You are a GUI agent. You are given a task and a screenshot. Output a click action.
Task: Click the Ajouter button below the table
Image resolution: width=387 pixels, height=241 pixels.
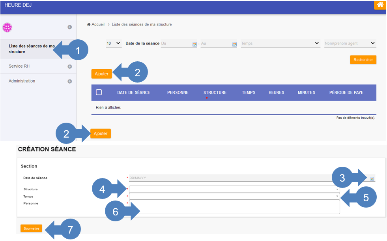coord(101,134)
